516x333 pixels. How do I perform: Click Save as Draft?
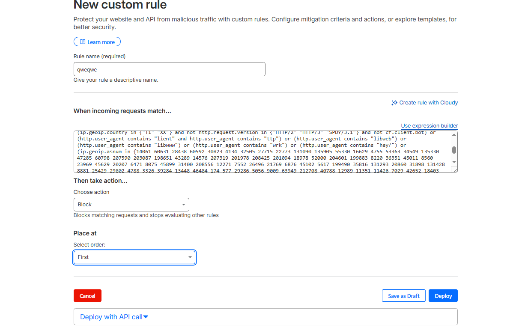(x=404, y=296)
